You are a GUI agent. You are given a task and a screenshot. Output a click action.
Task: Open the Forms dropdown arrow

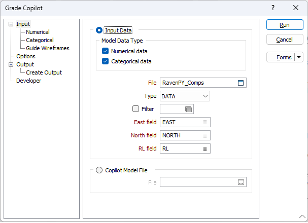pos(299,57)
